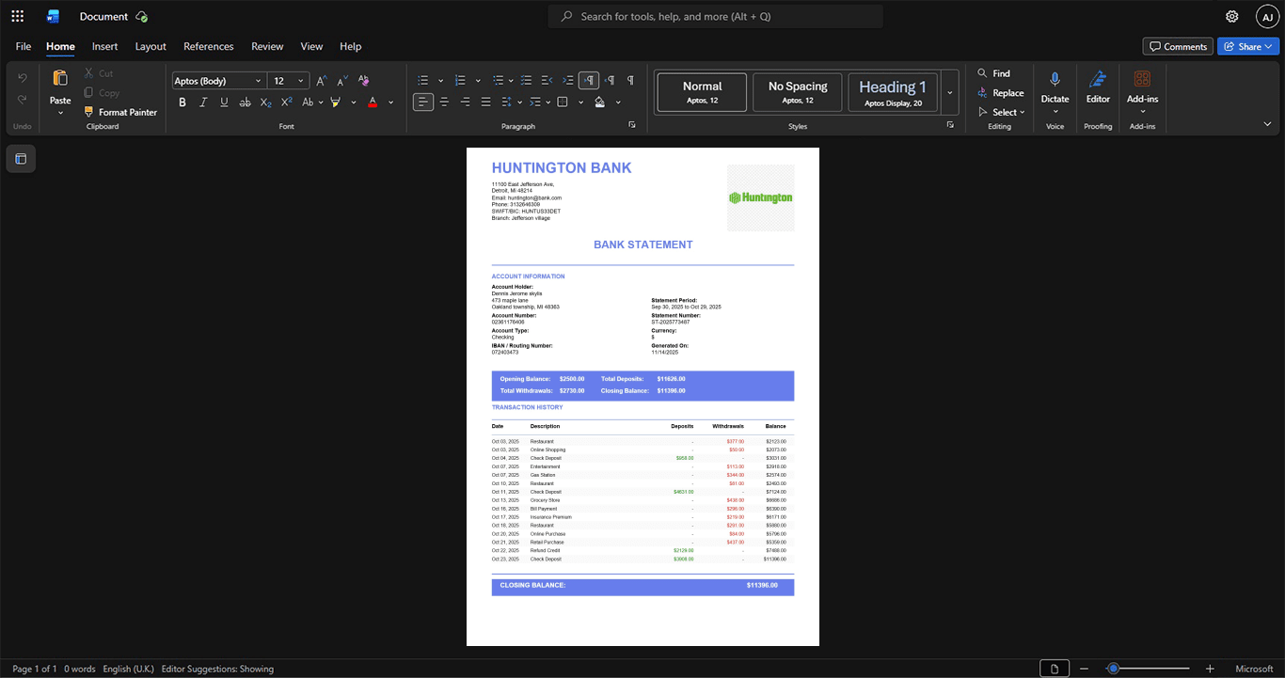Open the font name dropdown

pos(259,81)
